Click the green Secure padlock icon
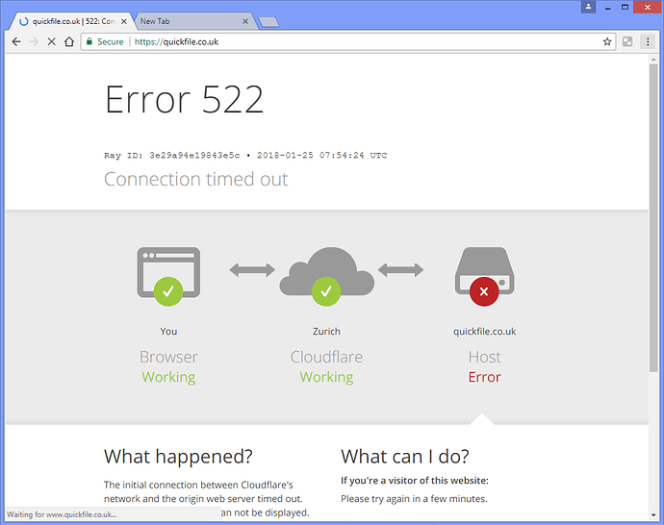Screen dimensions: 664x525 tap(89, 41)
